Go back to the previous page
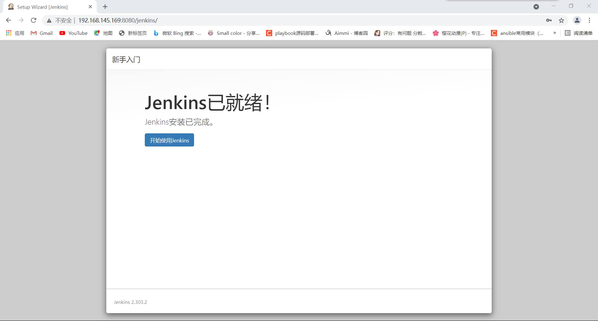 pyautogui.click(x=8, y=20)
